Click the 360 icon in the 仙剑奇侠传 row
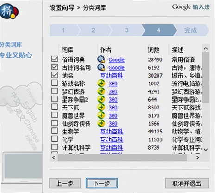Viewport: 215px width, 193px height. 101,123
